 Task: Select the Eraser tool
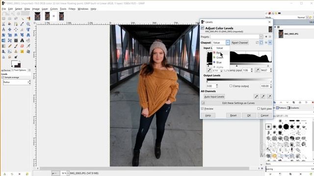click(22, 46)
